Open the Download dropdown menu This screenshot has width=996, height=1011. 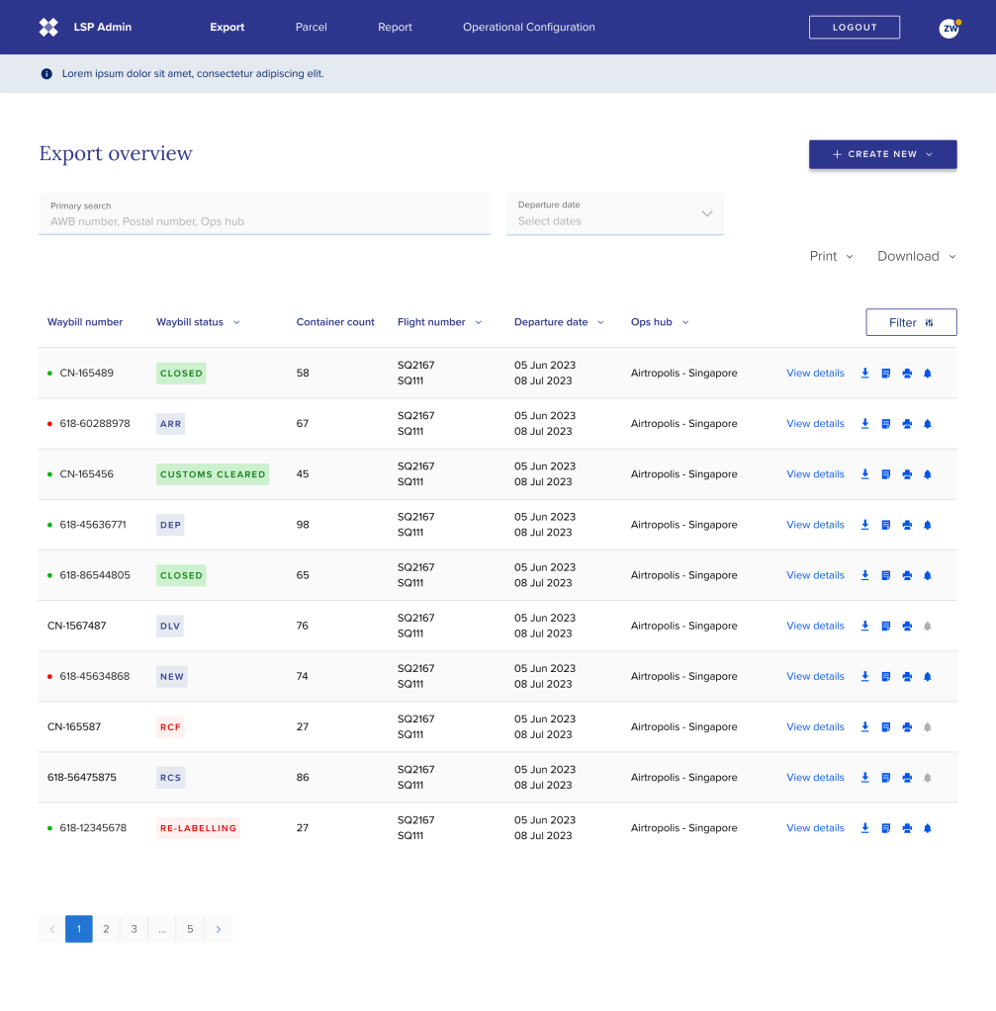(x=917, y=256)
